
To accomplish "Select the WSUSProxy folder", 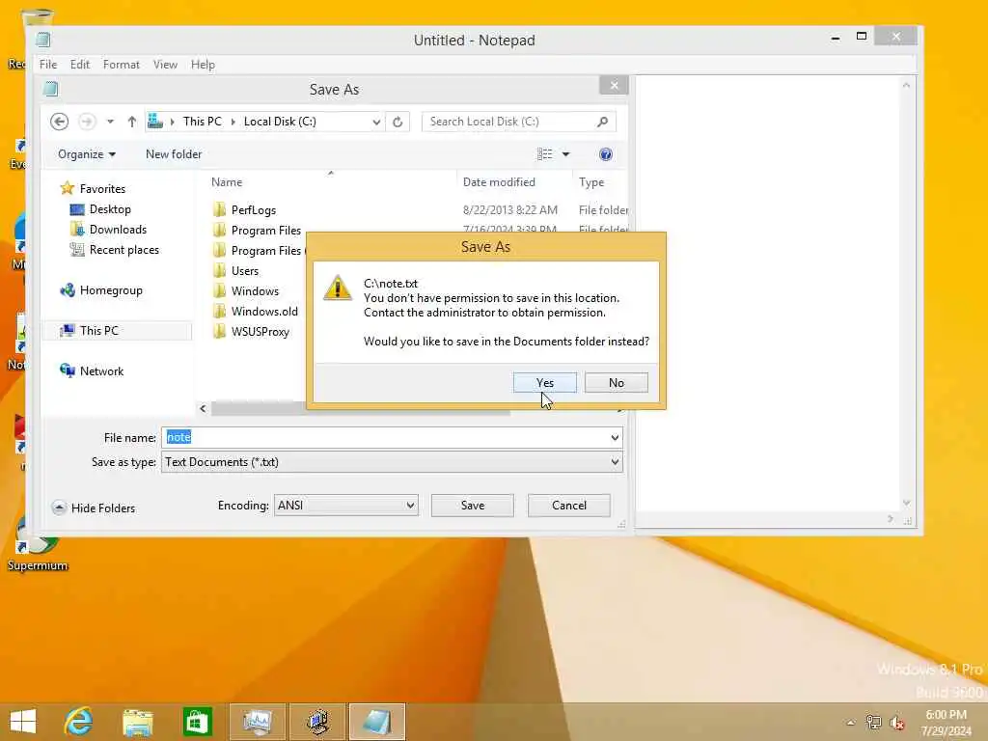I will coord(260,332).
